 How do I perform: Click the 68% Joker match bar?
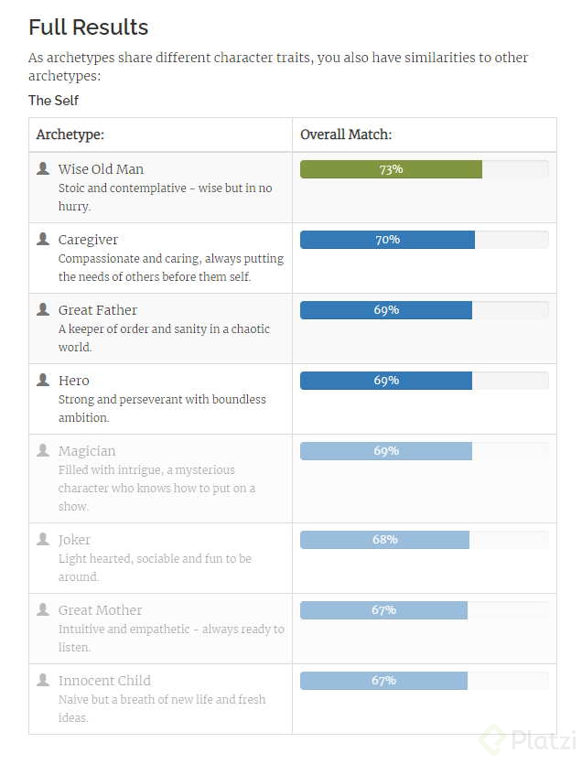click(x=384, y=540)
